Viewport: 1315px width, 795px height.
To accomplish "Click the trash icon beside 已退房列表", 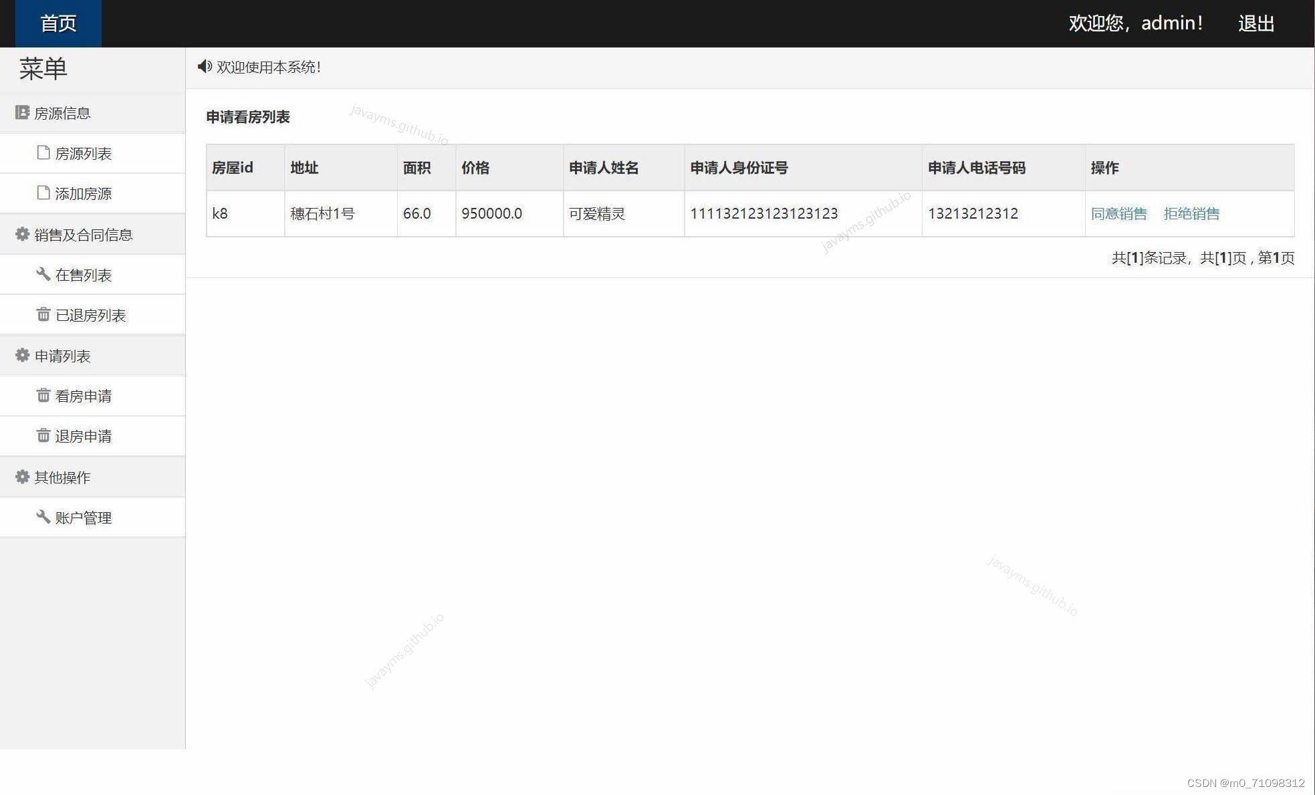I will click(43, 314).
